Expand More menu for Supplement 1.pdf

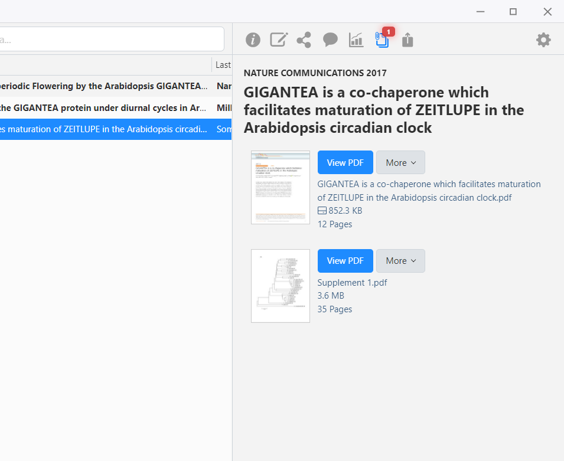coord(400,261)
